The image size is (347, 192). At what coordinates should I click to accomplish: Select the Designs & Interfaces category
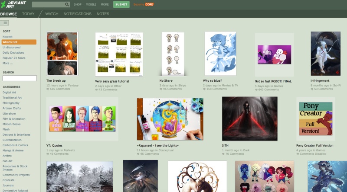coord(16,134)
